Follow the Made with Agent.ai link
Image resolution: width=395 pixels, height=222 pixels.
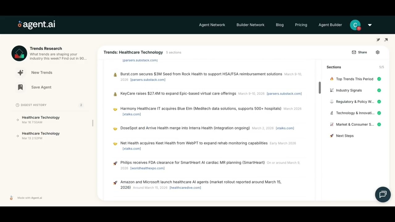coord(30,198)
